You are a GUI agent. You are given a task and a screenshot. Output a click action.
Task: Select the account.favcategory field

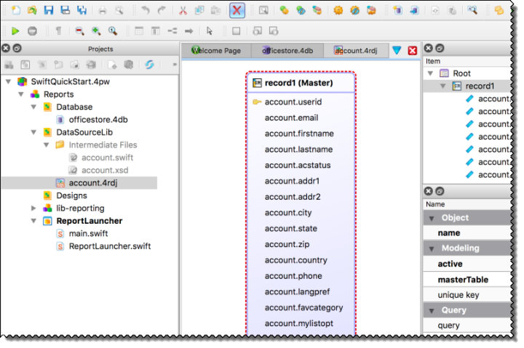pos(303,307)
